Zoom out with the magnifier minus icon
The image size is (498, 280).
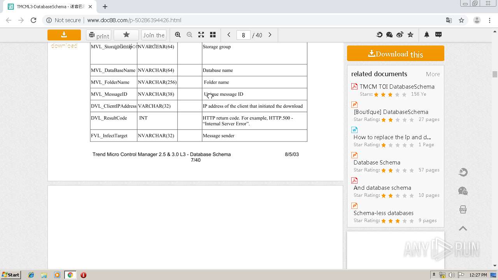pyautogui.click(x=189, y=35)
